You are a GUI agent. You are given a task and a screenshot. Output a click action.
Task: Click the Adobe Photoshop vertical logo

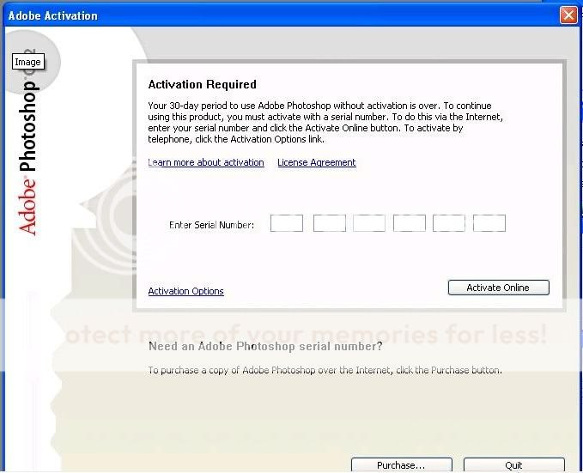coord(27,143)
